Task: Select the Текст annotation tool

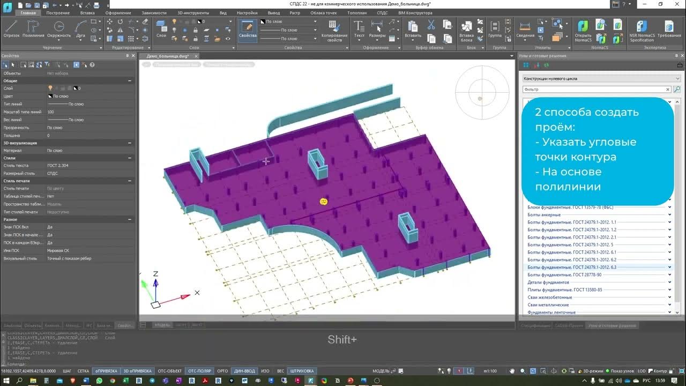Action: [x=359, y=29]
